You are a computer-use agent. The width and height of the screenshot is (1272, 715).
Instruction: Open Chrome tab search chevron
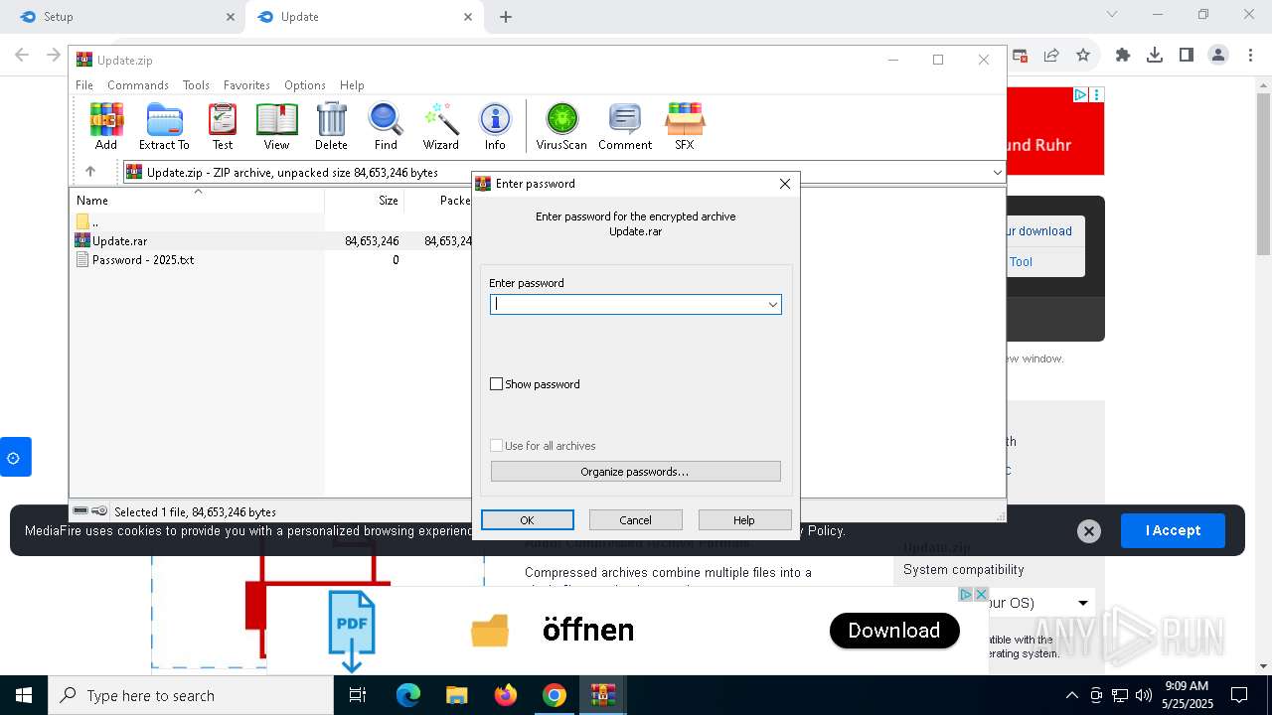point(1112,15)
